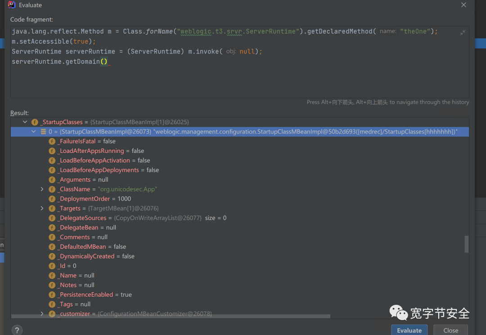Click the field icon of _FailureIsFatal

point(52,142)
